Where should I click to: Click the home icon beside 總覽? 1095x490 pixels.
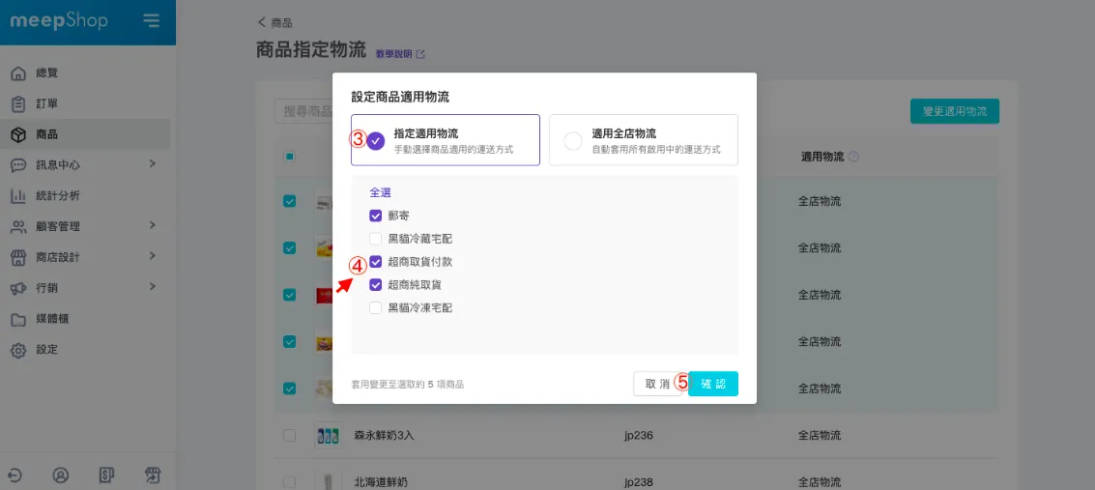pyautogui.click(x=19, y=73)
